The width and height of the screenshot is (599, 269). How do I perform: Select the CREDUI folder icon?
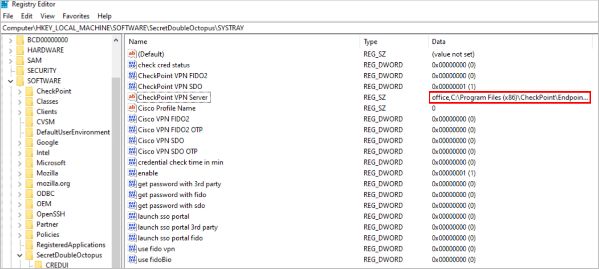tap(38, 265)
